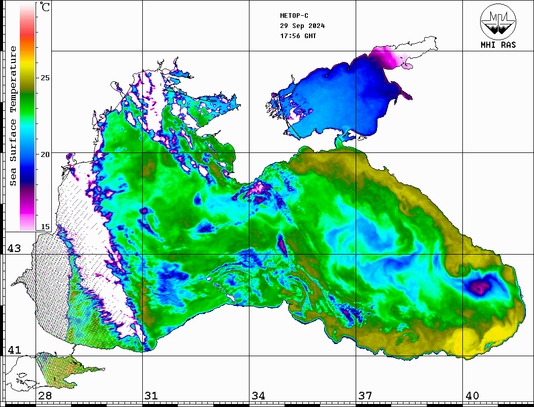Click the 20 tick on temperature scale
The height and width of the screenshot is (407, 534).
45,154
